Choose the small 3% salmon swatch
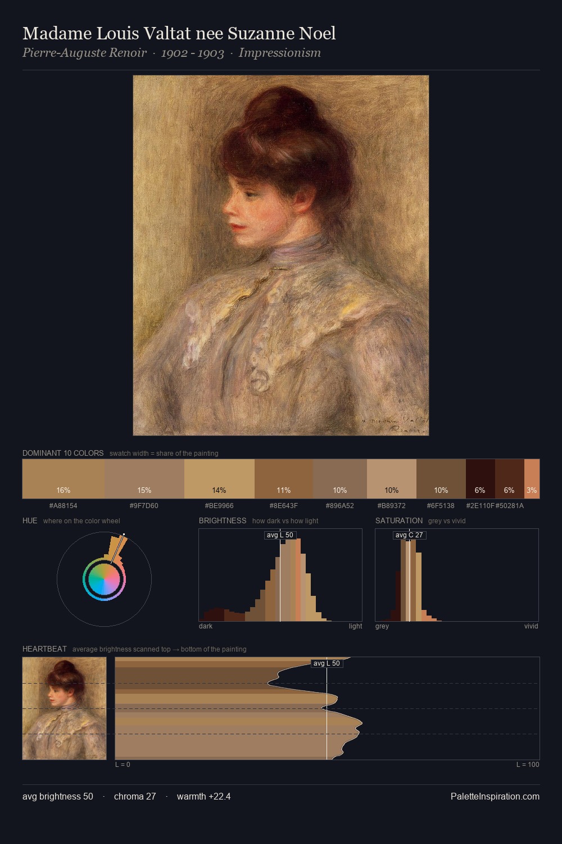The image size is (562, 844). [532, 479]
